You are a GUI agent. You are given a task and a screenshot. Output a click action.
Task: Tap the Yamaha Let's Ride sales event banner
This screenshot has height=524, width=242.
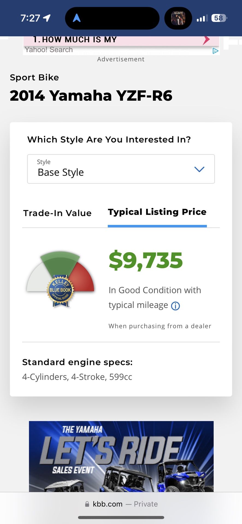click(x=121, y=456)
